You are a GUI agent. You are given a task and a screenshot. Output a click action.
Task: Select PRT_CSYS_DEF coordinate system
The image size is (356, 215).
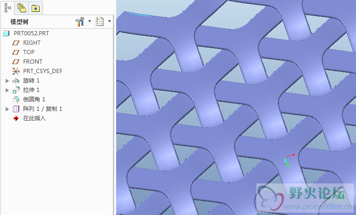42,71
